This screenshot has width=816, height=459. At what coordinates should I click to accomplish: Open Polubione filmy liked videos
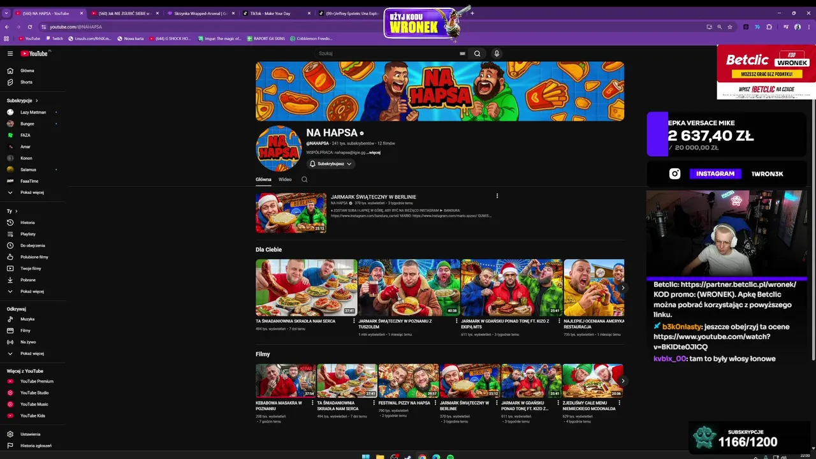[33, 257]
